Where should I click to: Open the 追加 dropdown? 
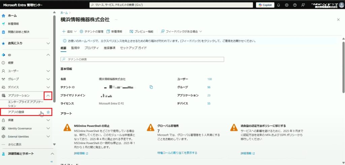coord(69,32)
